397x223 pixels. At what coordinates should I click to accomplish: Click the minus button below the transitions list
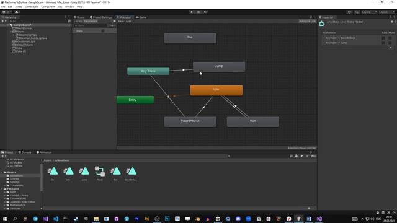390,48
